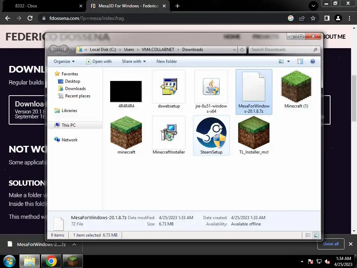Screen dimensions: 357x268
Task: Click the share page icon in Chrome
Action: (x=302, y=18)
